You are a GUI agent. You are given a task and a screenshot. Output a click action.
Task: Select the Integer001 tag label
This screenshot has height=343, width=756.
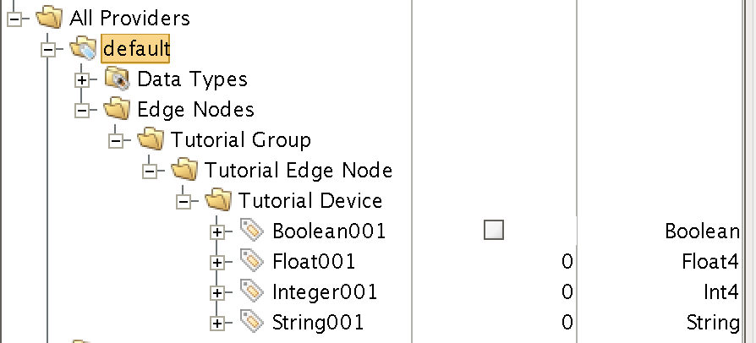[x=325, y=292]
